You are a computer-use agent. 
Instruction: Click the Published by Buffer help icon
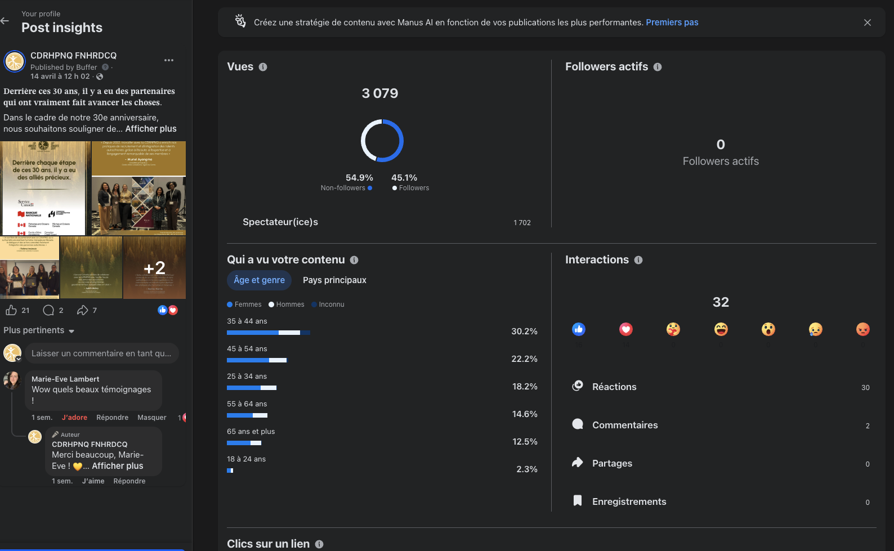point(105,67)
